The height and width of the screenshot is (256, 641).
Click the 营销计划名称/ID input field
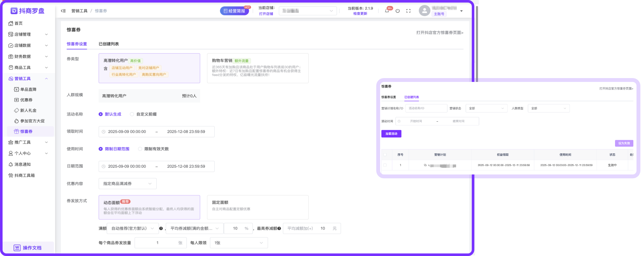pos(426,108)
